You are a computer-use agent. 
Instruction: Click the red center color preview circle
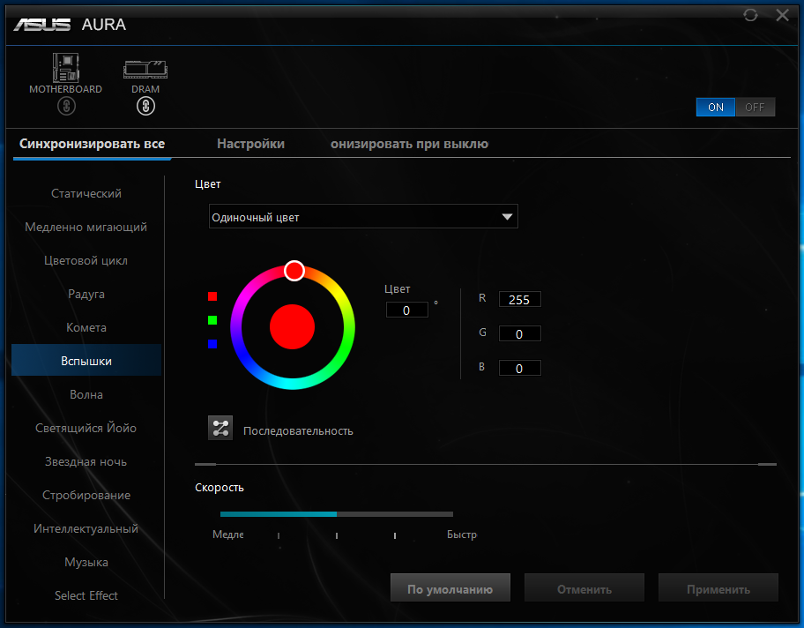pyautogui.click(x=293, y=327)
